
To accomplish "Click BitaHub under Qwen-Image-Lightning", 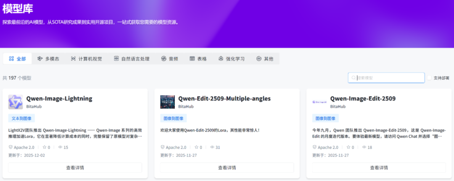I will pos(34,106).
